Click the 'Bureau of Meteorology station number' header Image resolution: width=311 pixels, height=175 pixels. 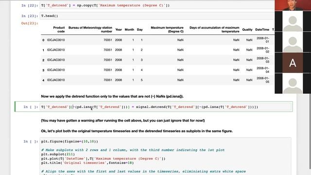(x=90, y=29)
